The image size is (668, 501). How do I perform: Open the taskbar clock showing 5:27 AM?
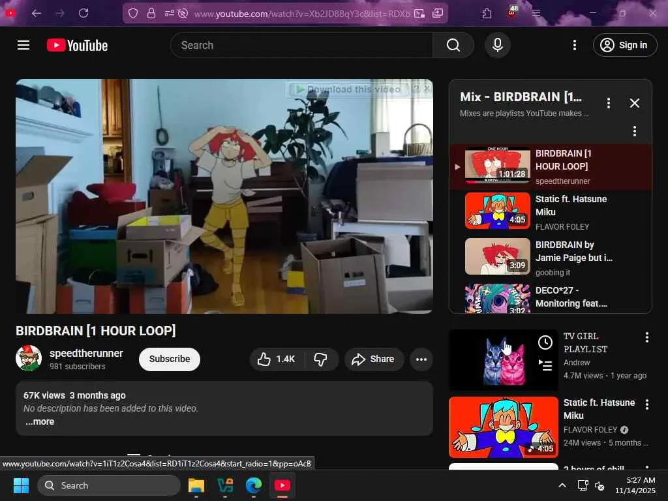click(635, 485)
